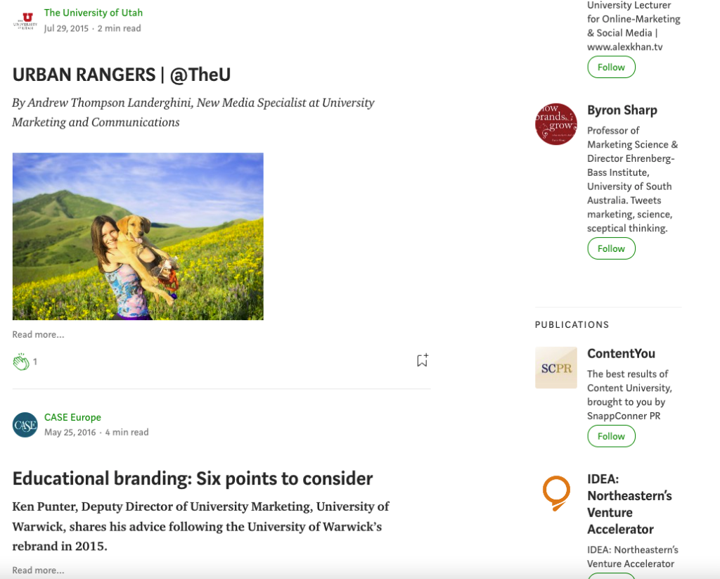The image size is (720, 579).
Task: Open the CASE Europe author link
Action: tap(72, 416)
